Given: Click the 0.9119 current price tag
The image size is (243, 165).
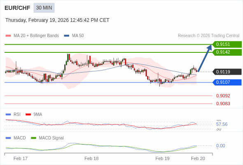Looking at the screenshot, I should (x=227, y=72).
